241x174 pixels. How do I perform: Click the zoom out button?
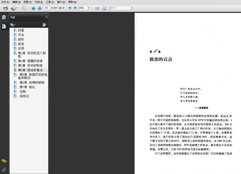[x=69, y=8]
